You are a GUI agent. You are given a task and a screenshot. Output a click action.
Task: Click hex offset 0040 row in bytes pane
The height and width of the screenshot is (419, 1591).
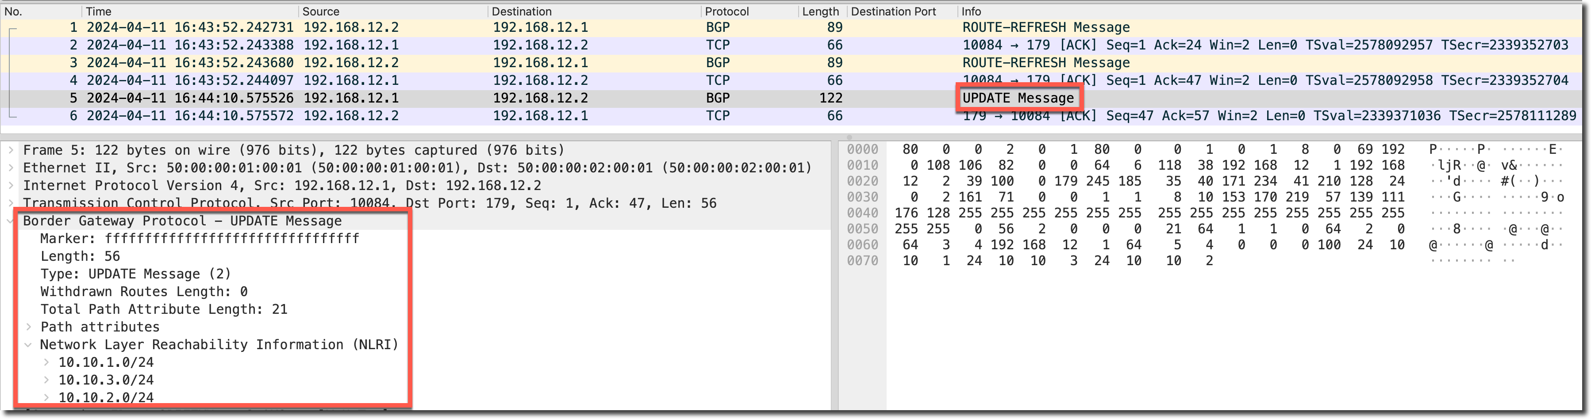[862, 213]
